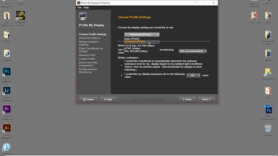Click the 'White Luminance:' label
The image size is (278, 156).
(x=128, y=58)
